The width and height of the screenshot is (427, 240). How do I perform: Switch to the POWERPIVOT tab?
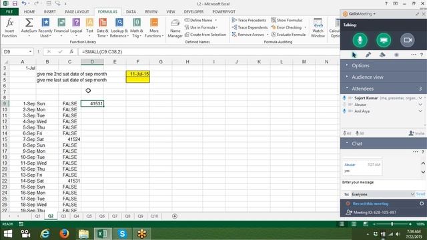(224, 12)
